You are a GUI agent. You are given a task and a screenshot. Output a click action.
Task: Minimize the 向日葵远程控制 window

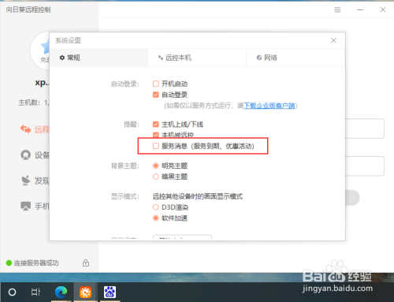coord(360,10)
